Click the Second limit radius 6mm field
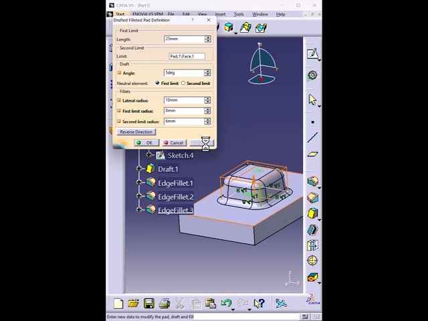 pos(185,121)
